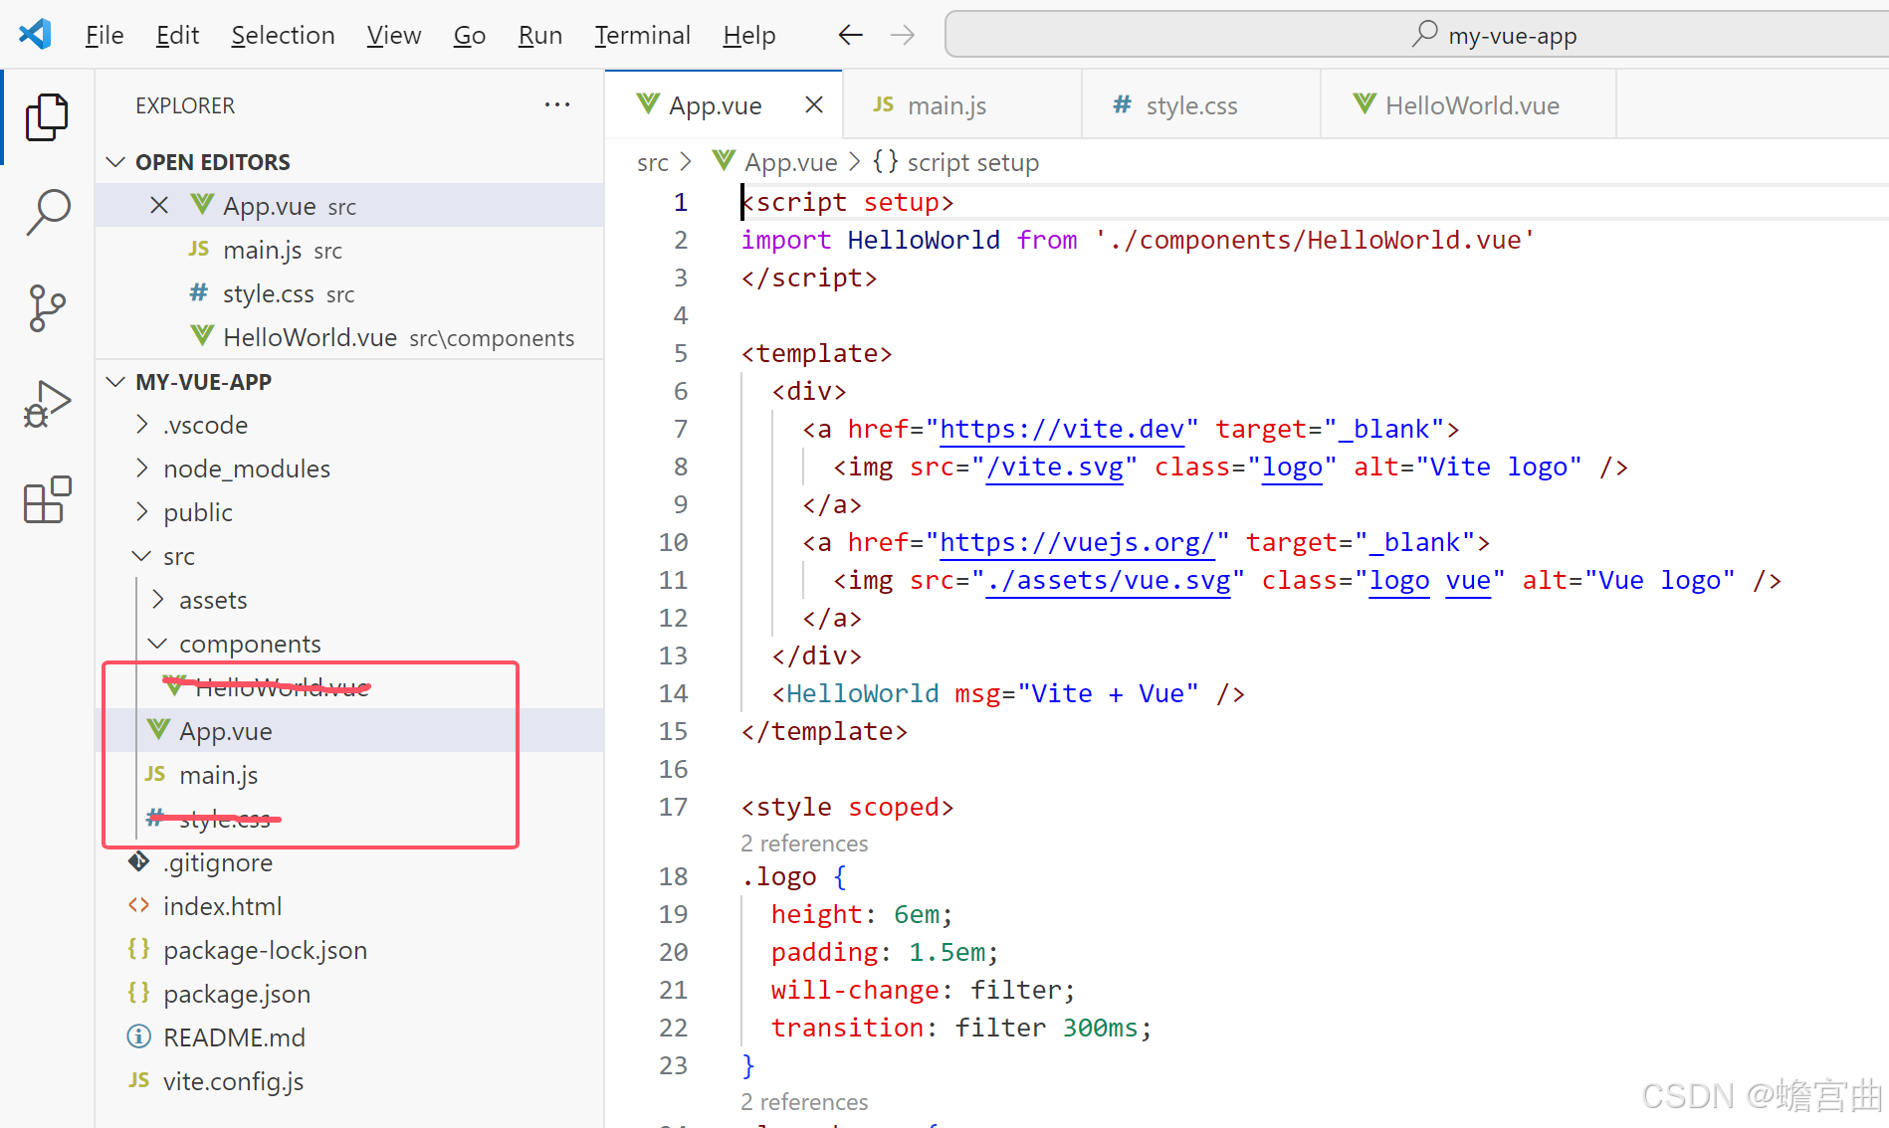Viewport: 1889px width, 1128px height.
Task: Click the my-vue-app command center search box
Action: 1417,35
